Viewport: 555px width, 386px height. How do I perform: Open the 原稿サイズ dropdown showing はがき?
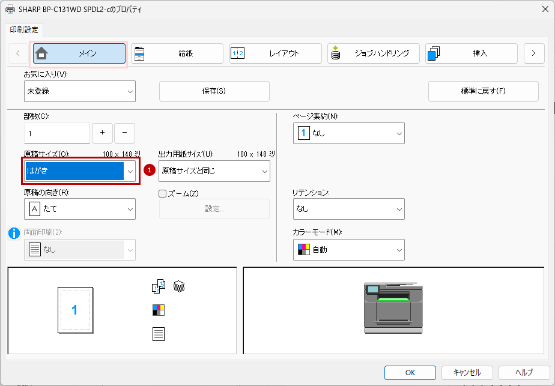80,171
